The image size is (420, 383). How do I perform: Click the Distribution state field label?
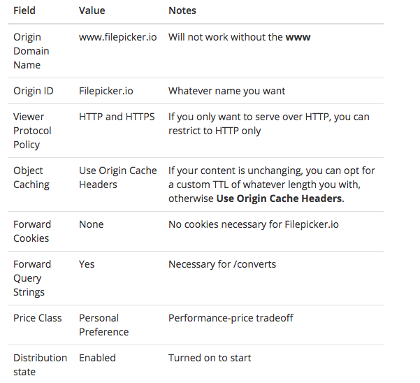click(x=40, y=365)
